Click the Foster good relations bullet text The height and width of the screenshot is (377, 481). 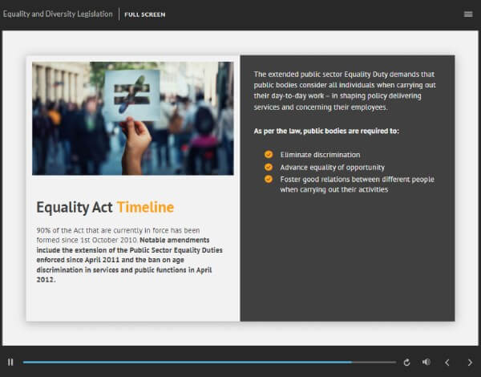(x=357, y=184)
